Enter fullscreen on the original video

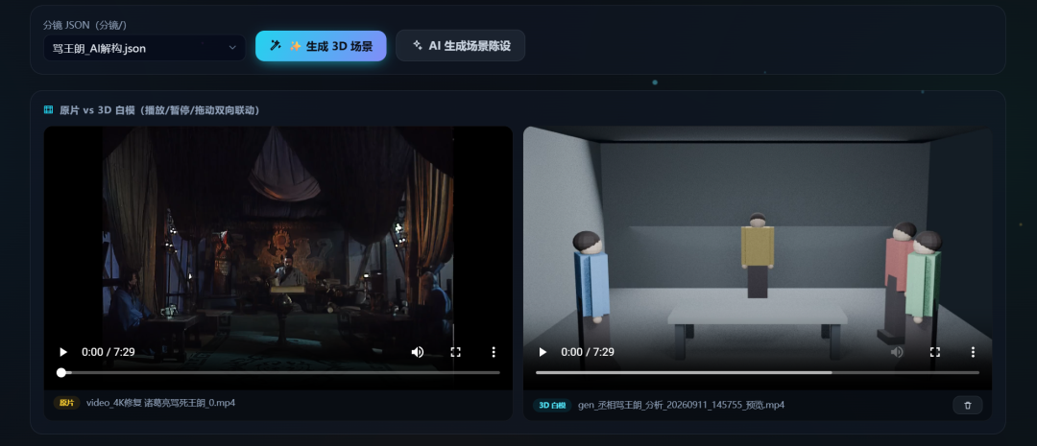456,352
